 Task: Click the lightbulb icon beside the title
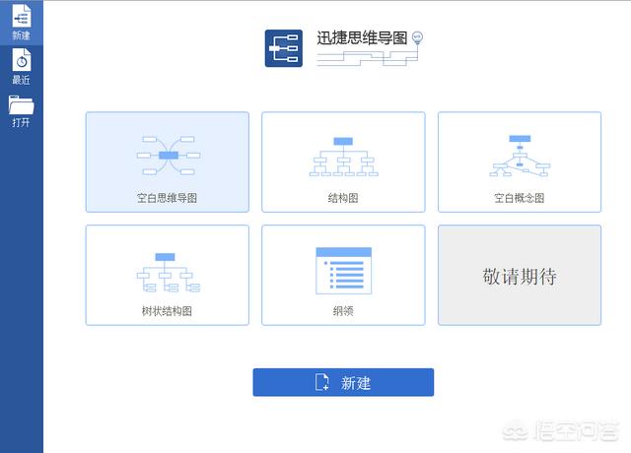[418, 38]
